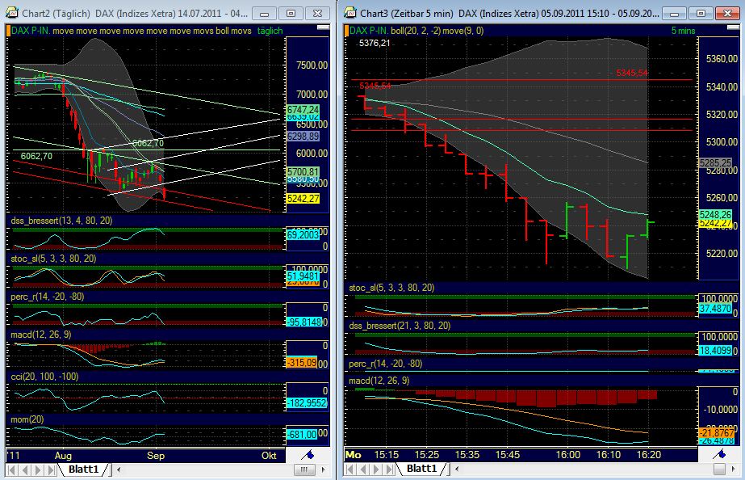Image resolution: width=745 pixels, height=480 pixels.
Task: Click macd(12, 26, 9) label in Chart2
Action: 41,335
